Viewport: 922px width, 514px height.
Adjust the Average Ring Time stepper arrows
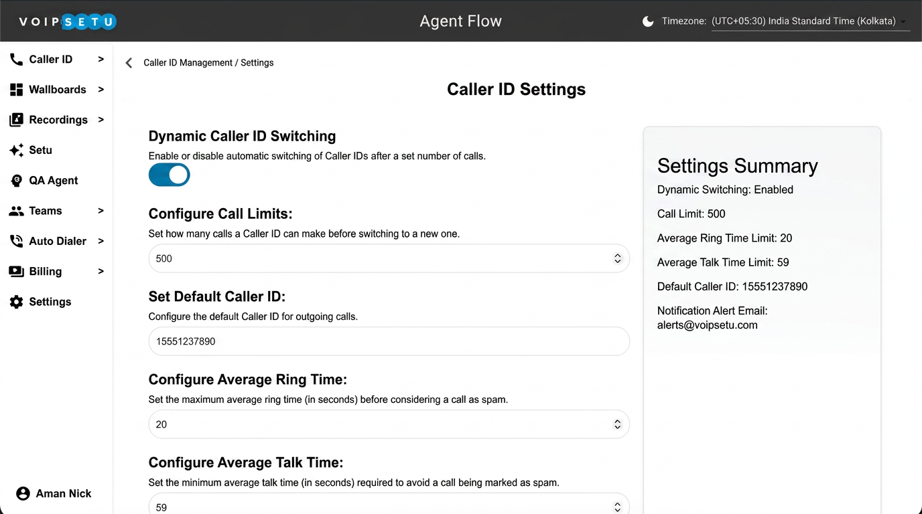[618, 424]
